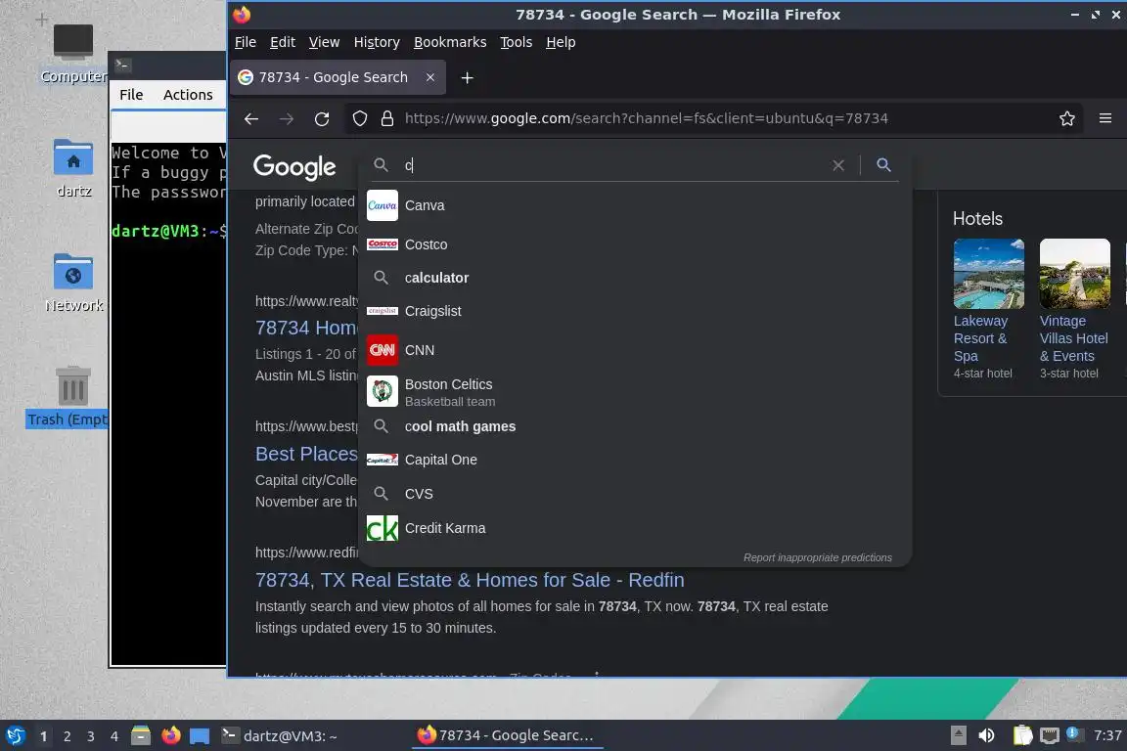Open the File menu in the terminal window
Image resolution: width=1127 pixels, height=751 pixels.
click(x=131, y=95)
